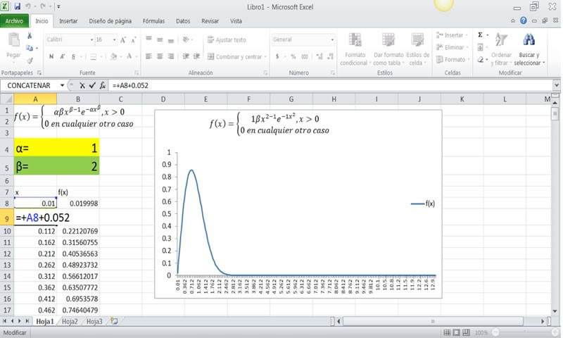The width and height of the screenshot is (563, 338).
Task: Expand the formula bar with chevron
Action: coord(556,85)
